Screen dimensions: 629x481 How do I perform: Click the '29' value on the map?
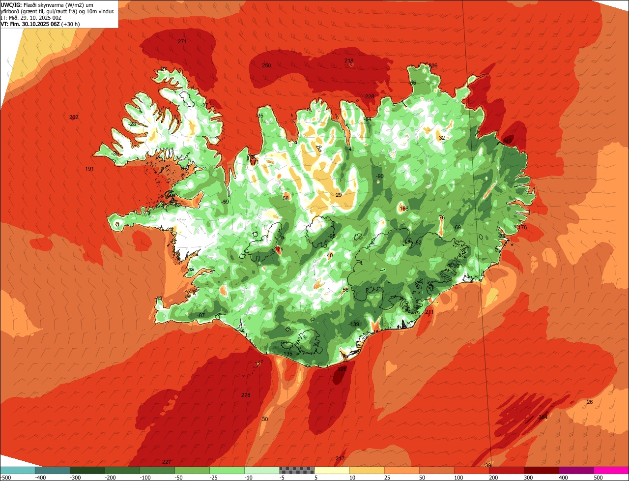tap(339, 195)
